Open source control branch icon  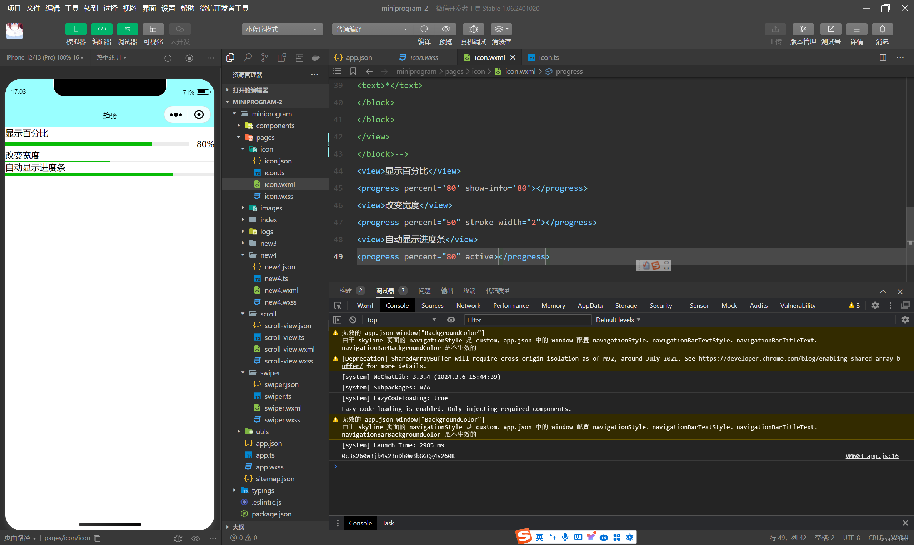point(264,58)
